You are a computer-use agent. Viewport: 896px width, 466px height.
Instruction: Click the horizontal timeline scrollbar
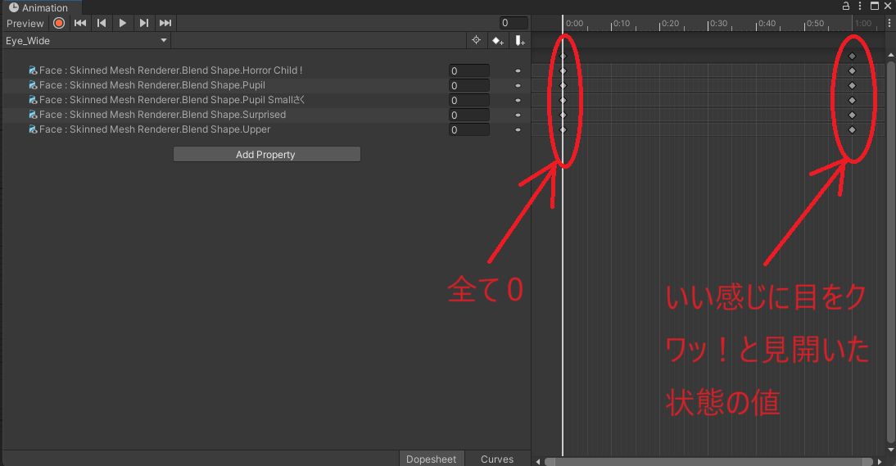pyautogui.click(x=708, y=461)
